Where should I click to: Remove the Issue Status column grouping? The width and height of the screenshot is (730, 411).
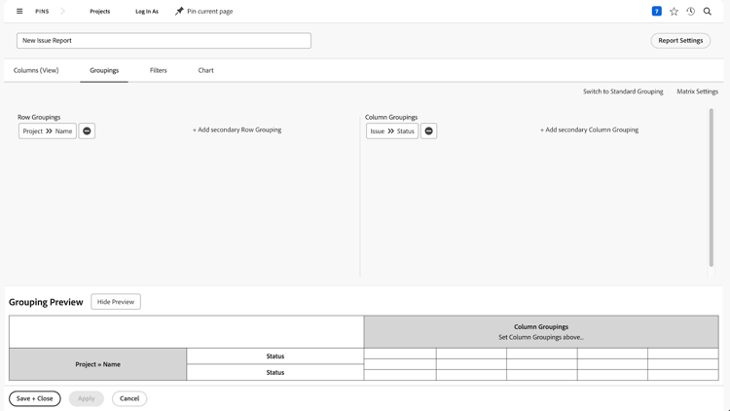[x=429, y=131]
